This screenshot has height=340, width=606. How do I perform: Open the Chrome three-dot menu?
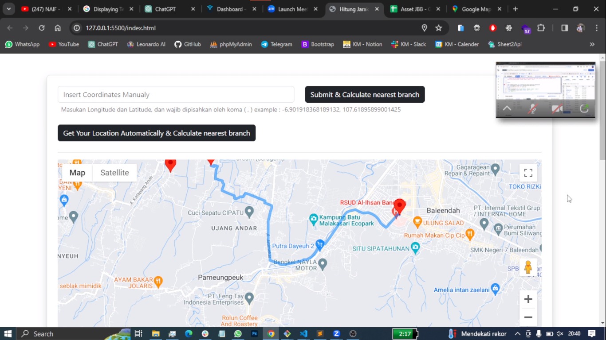pos(596,28)
